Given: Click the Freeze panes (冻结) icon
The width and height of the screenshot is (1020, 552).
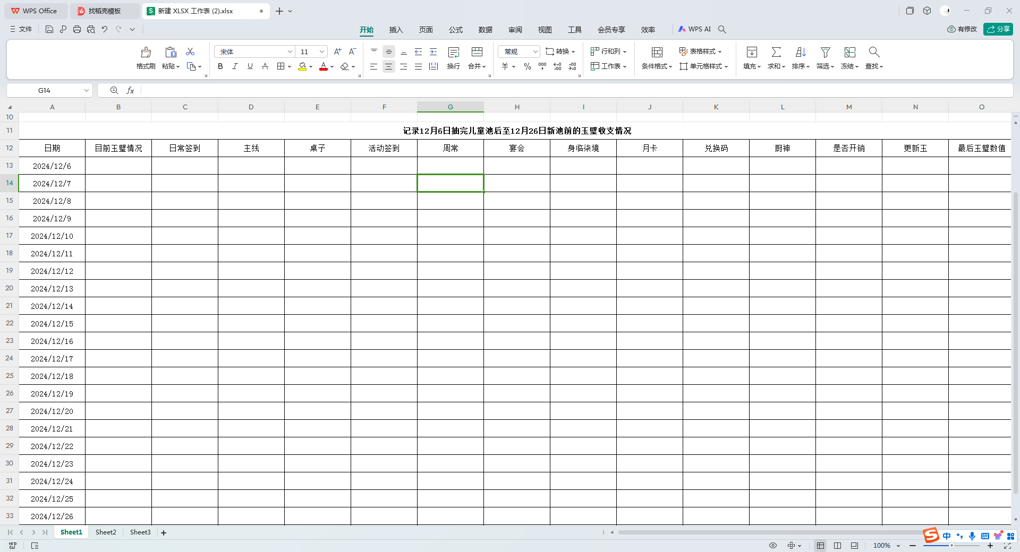Looking at the screenshot, I should 849,52.
